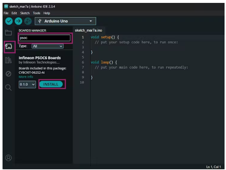The image size is (226, 170).
Task: Click the user account icon at bottom
Action: click(x=8, y=158)
